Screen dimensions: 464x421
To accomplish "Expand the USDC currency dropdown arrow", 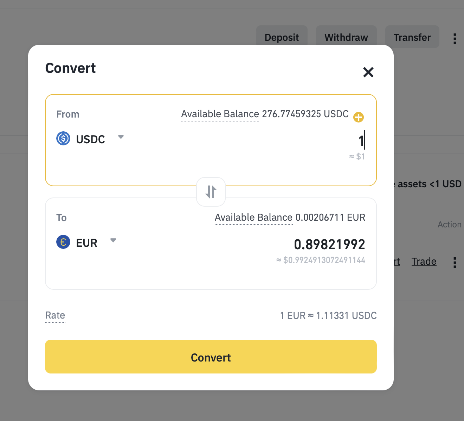I will coord(121,137).
